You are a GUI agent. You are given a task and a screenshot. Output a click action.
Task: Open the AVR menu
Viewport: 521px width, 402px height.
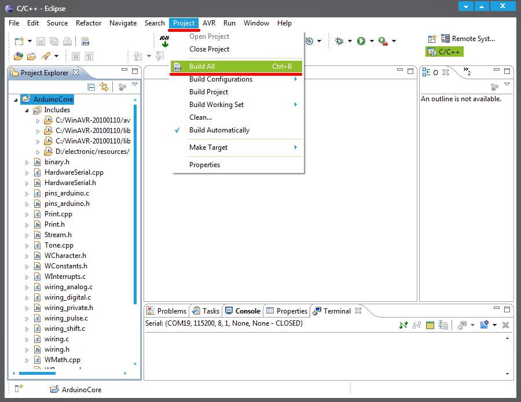[209, 23]
